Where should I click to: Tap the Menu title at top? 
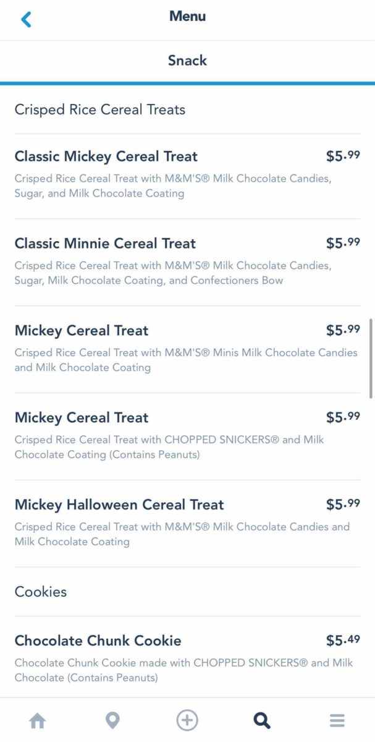pos(187,17)
